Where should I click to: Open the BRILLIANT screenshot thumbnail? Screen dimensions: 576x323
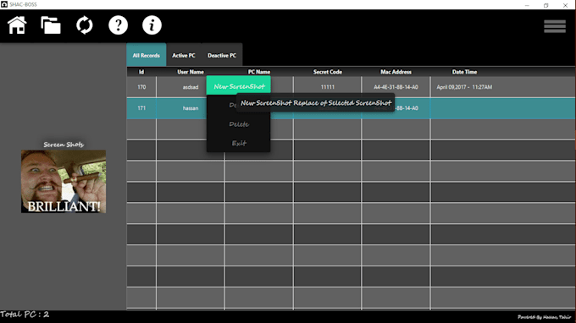click(64, 182)
